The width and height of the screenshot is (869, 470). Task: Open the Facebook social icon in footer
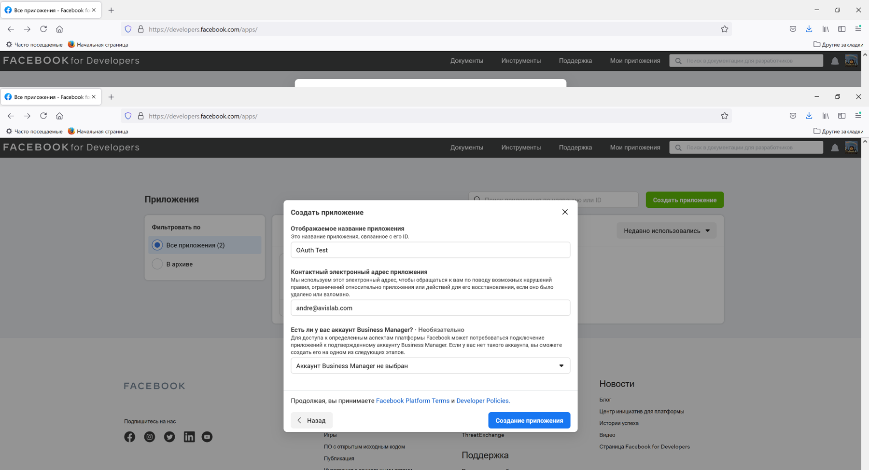(x=129, y=437)
